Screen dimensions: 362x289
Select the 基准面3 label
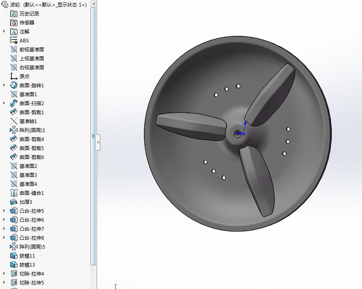tap(28, 175)
